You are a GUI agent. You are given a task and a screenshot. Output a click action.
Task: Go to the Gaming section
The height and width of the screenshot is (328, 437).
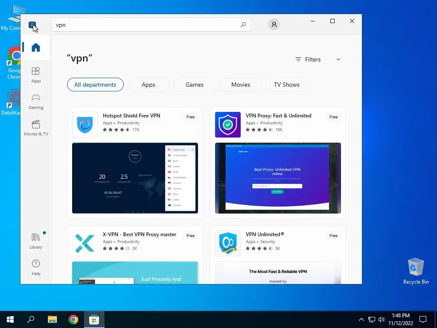click(x=36, y=102)
